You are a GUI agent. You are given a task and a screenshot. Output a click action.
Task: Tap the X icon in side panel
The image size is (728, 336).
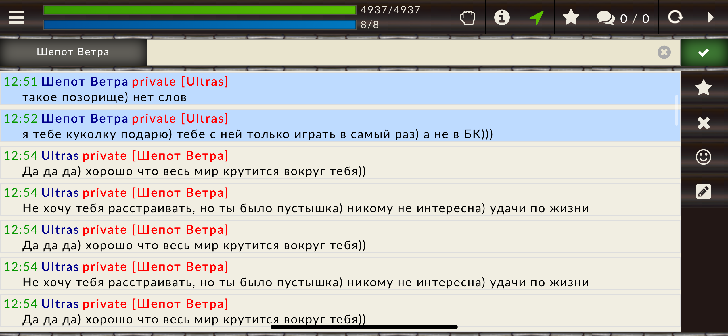point(704,123)
